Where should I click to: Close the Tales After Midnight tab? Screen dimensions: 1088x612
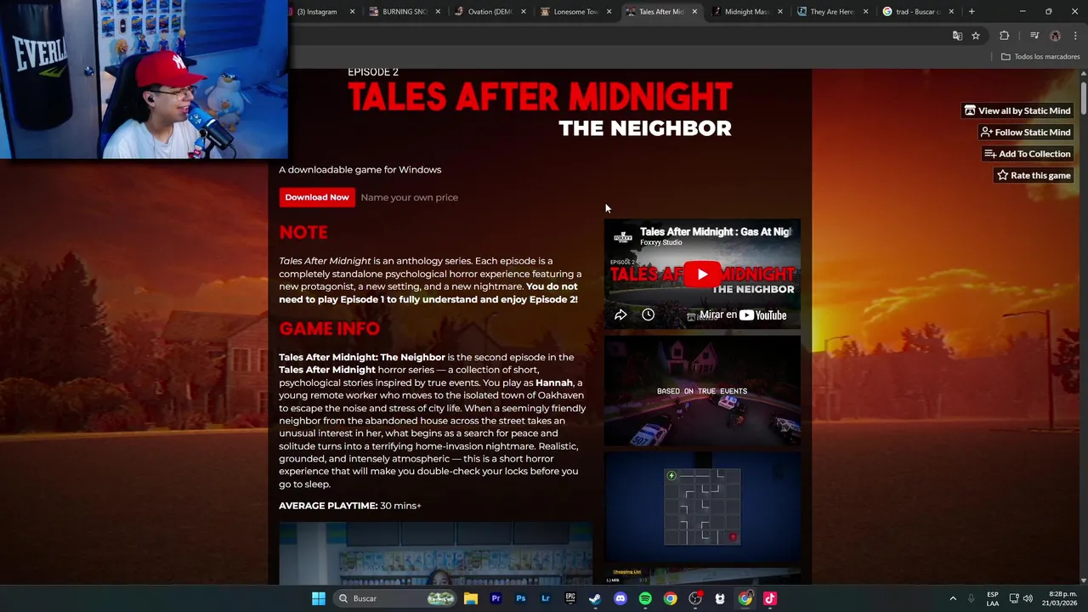(x=694, y=12)
